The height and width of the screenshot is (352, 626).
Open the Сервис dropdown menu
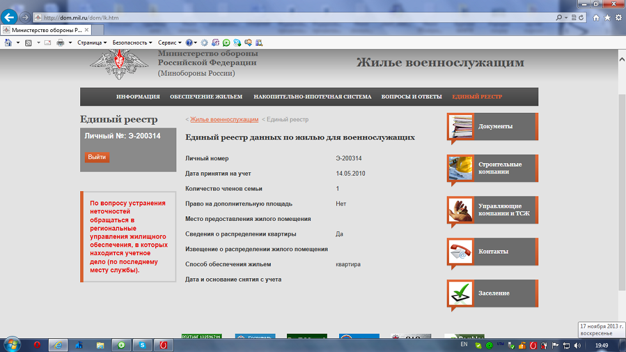(x=170, y=42)
